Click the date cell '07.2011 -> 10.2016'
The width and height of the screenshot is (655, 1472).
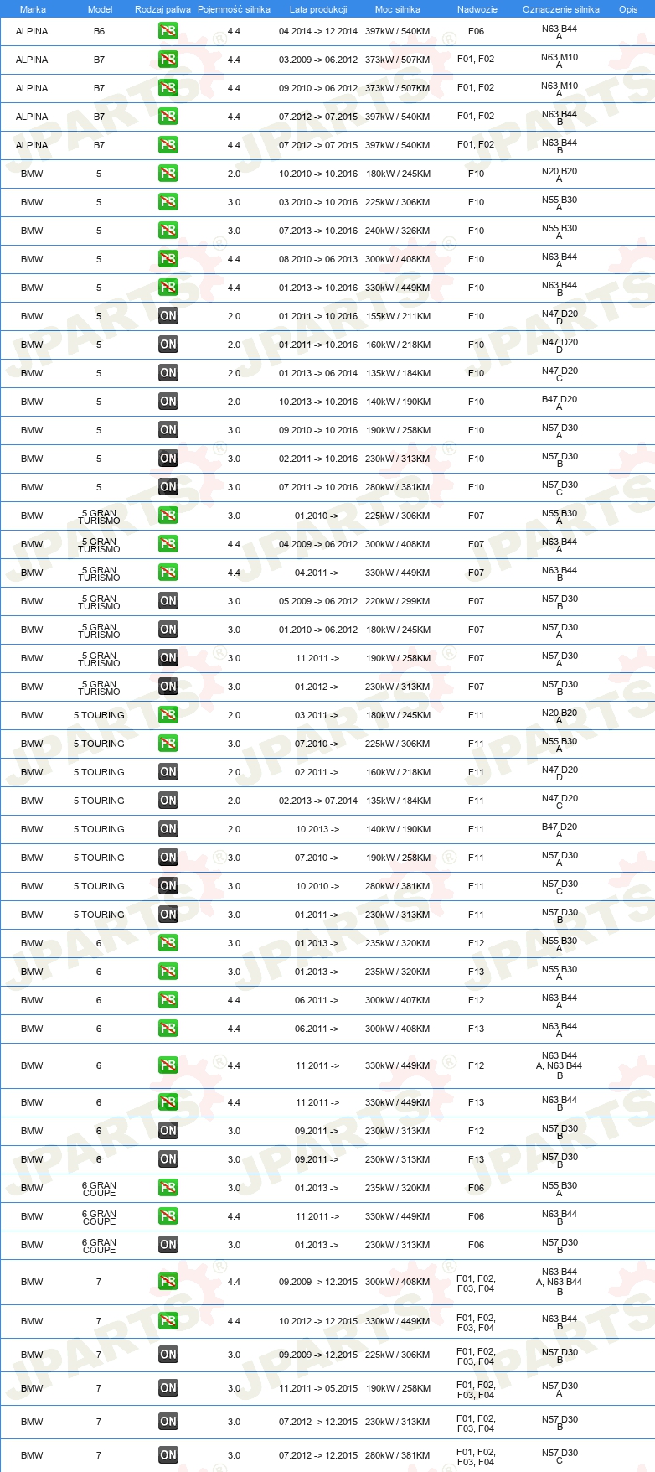click(318, 487)
